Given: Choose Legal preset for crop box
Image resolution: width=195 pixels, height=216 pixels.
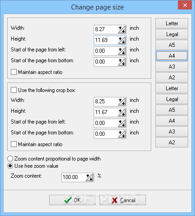Looking at the screenshot, I should pyautogui.click(x=172, y=99).
